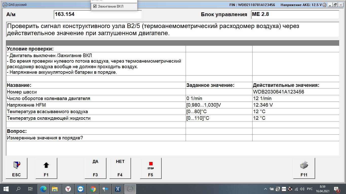This screenshot has height=194, width=346.
Task: Open the Wi-Fi network tray icon
Action: pyautogui.click(x=296, y=189)
